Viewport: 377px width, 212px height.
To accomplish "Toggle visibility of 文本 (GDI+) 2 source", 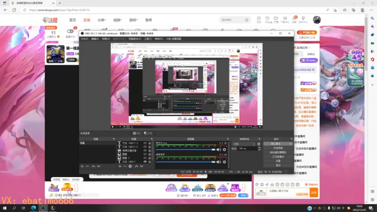I will click(145, 147).
